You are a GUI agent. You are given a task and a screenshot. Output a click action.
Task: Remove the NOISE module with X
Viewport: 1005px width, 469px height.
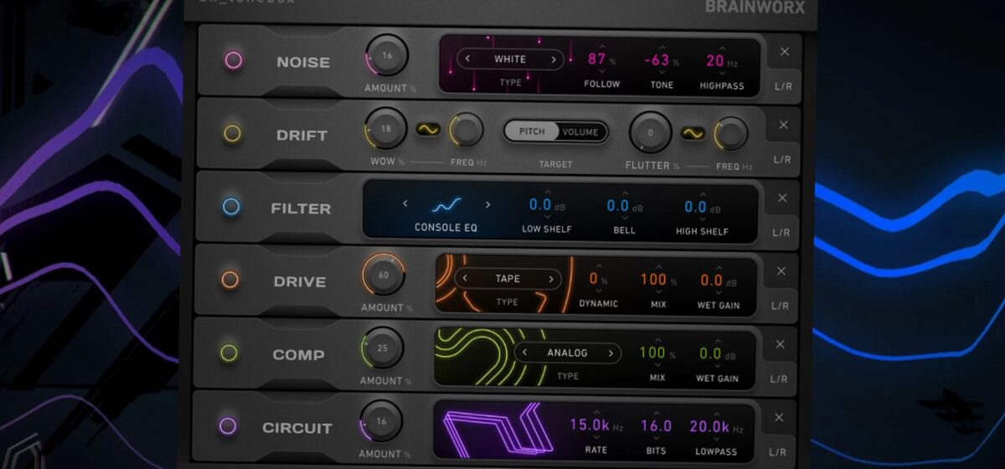785,52
